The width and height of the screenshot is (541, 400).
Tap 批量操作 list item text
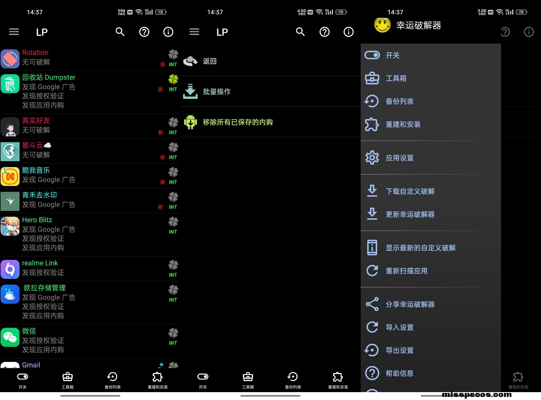click(217, 91)
